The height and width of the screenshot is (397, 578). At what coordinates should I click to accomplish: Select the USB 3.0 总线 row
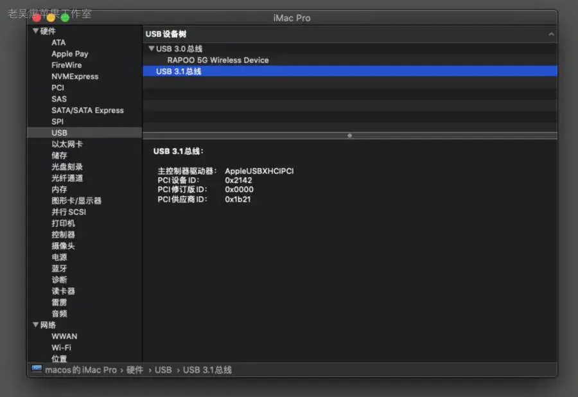pos(350,49)
